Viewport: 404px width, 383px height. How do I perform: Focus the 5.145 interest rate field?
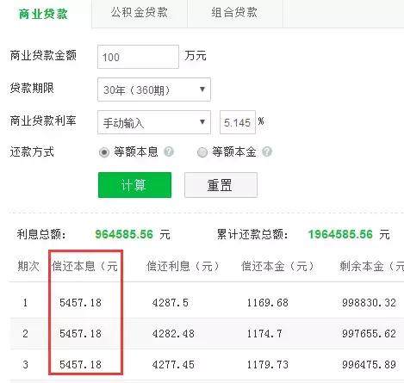[238, 122]
